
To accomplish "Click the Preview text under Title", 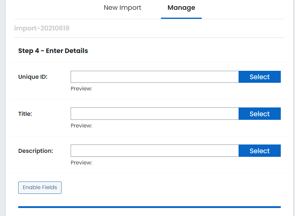I will coord(81,126).
